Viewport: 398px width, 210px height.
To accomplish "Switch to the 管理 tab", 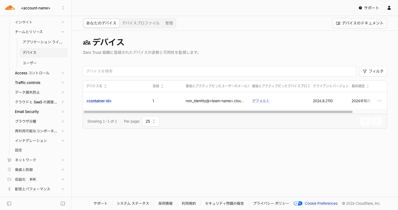I will [169, 23].
